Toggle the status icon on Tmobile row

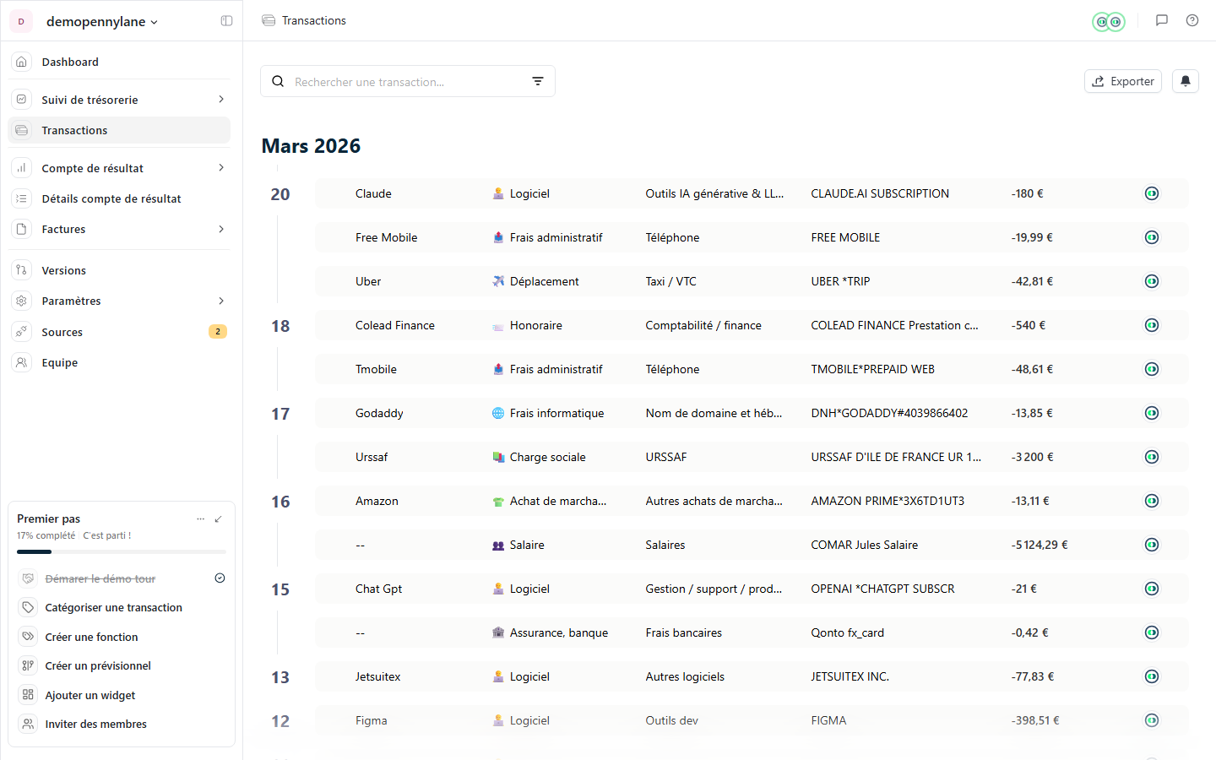coord(1152,369)
